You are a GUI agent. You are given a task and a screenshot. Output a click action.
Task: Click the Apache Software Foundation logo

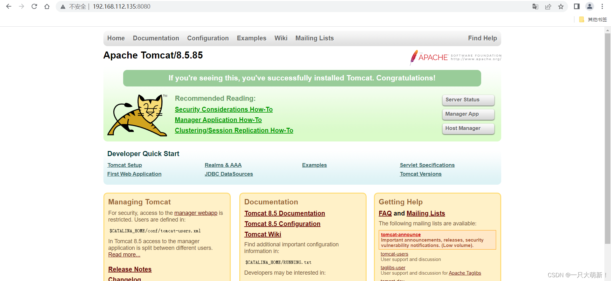[455, 58]
